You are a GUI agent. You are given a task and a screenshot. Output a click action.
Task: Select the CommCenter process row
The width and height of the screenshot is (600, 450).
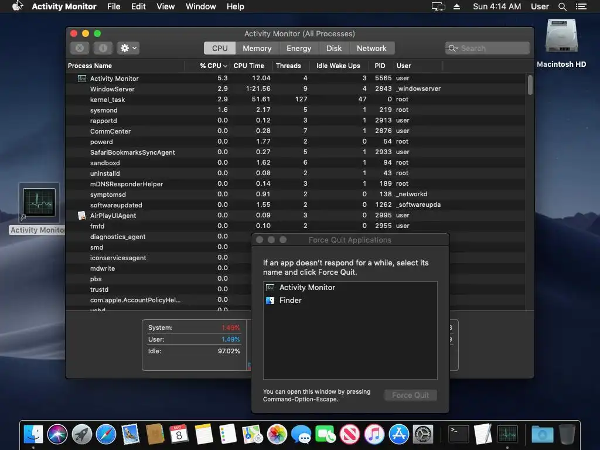[x=296, y=131]
